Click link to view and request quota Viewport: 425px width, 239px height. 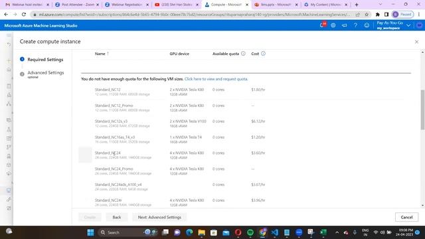point(216,79)
